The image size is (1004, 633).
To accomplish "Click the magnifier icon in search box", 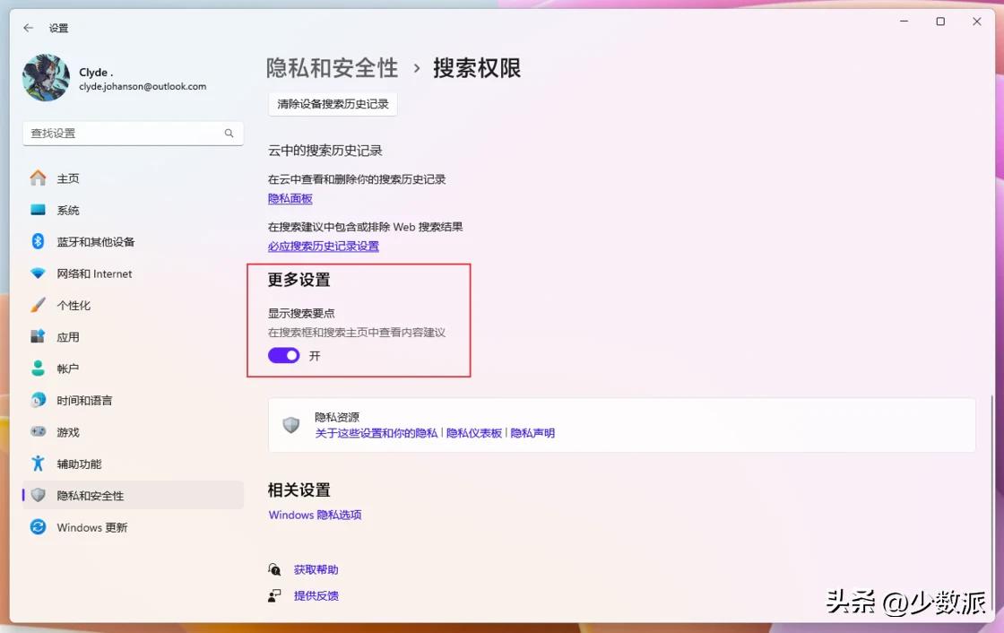I will coord(229,134).
